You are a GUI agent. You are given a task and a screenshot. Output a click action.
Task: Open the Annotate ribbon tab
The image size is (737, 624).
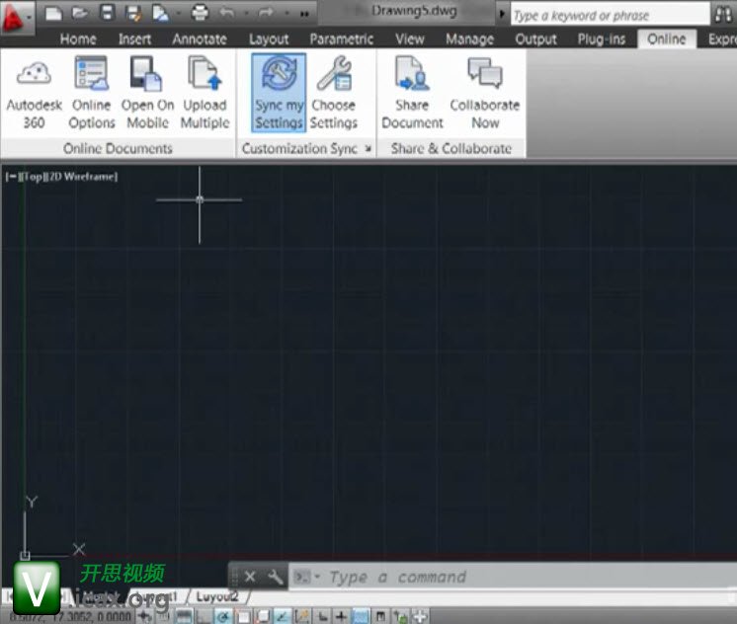click(200, 39)
